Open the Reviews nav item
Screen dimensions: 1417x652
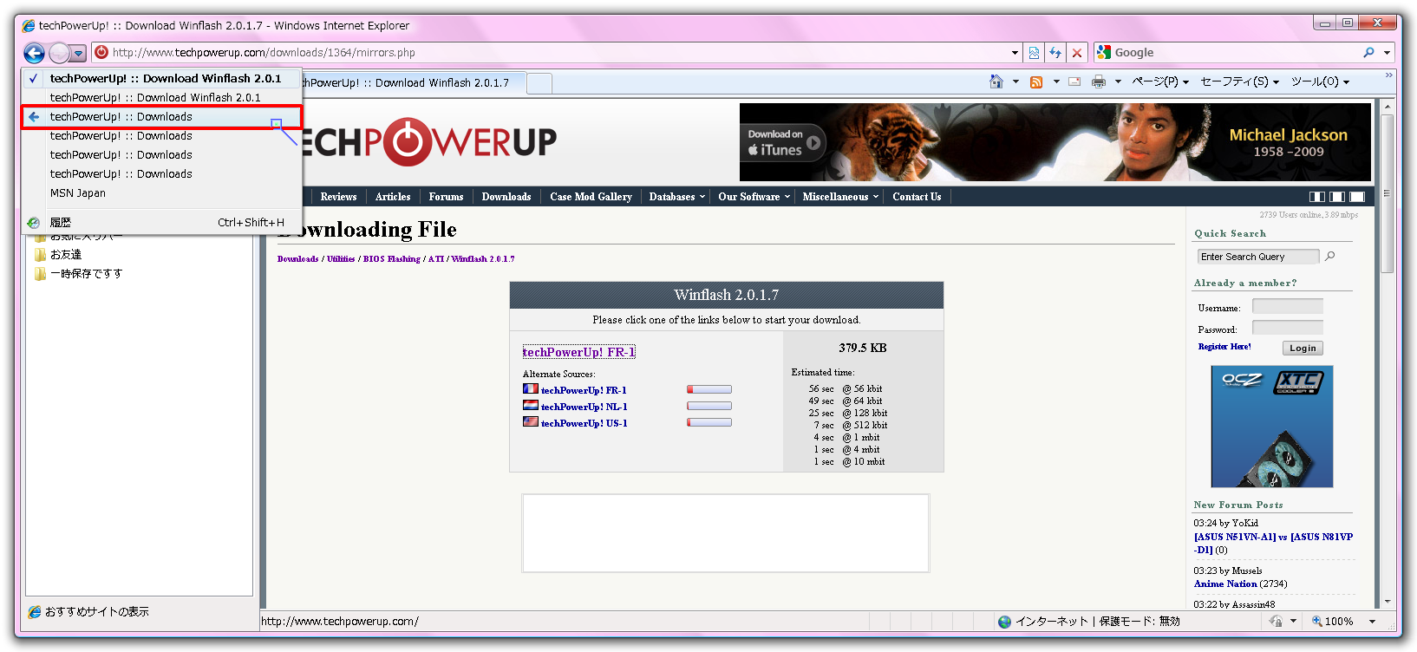tap(338, 197)
